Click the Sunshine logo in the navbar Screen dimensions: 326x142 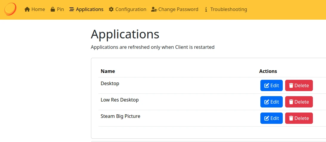click(10, 9)
